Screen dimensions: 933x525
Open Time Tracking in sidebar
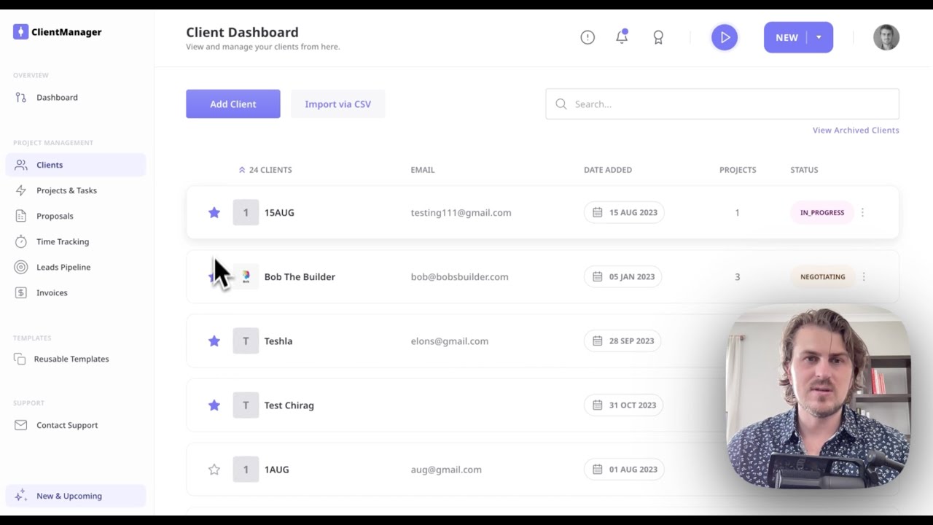coord(63,241)
